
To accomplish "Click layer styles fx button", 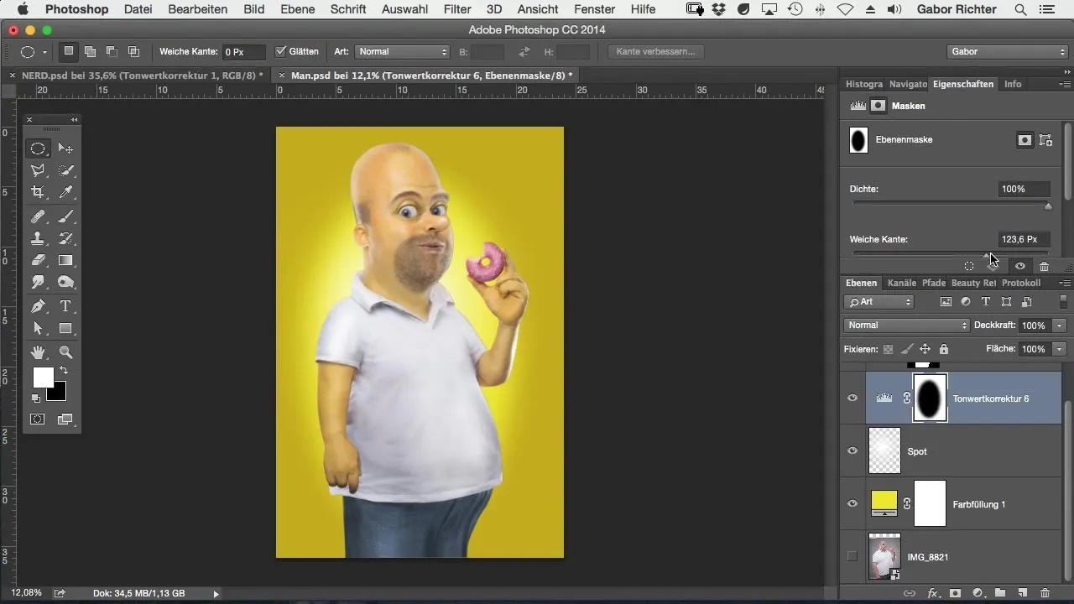I will point(932,592).
